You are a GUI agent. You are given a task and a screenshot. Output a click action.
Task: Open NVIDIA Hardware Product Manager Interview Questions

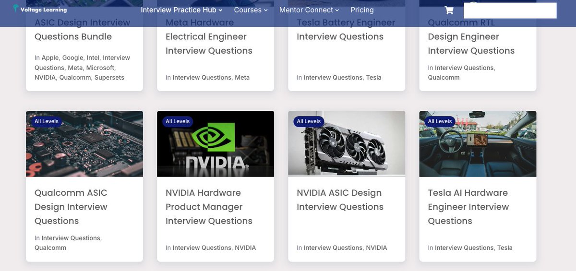tap(209, 207)
